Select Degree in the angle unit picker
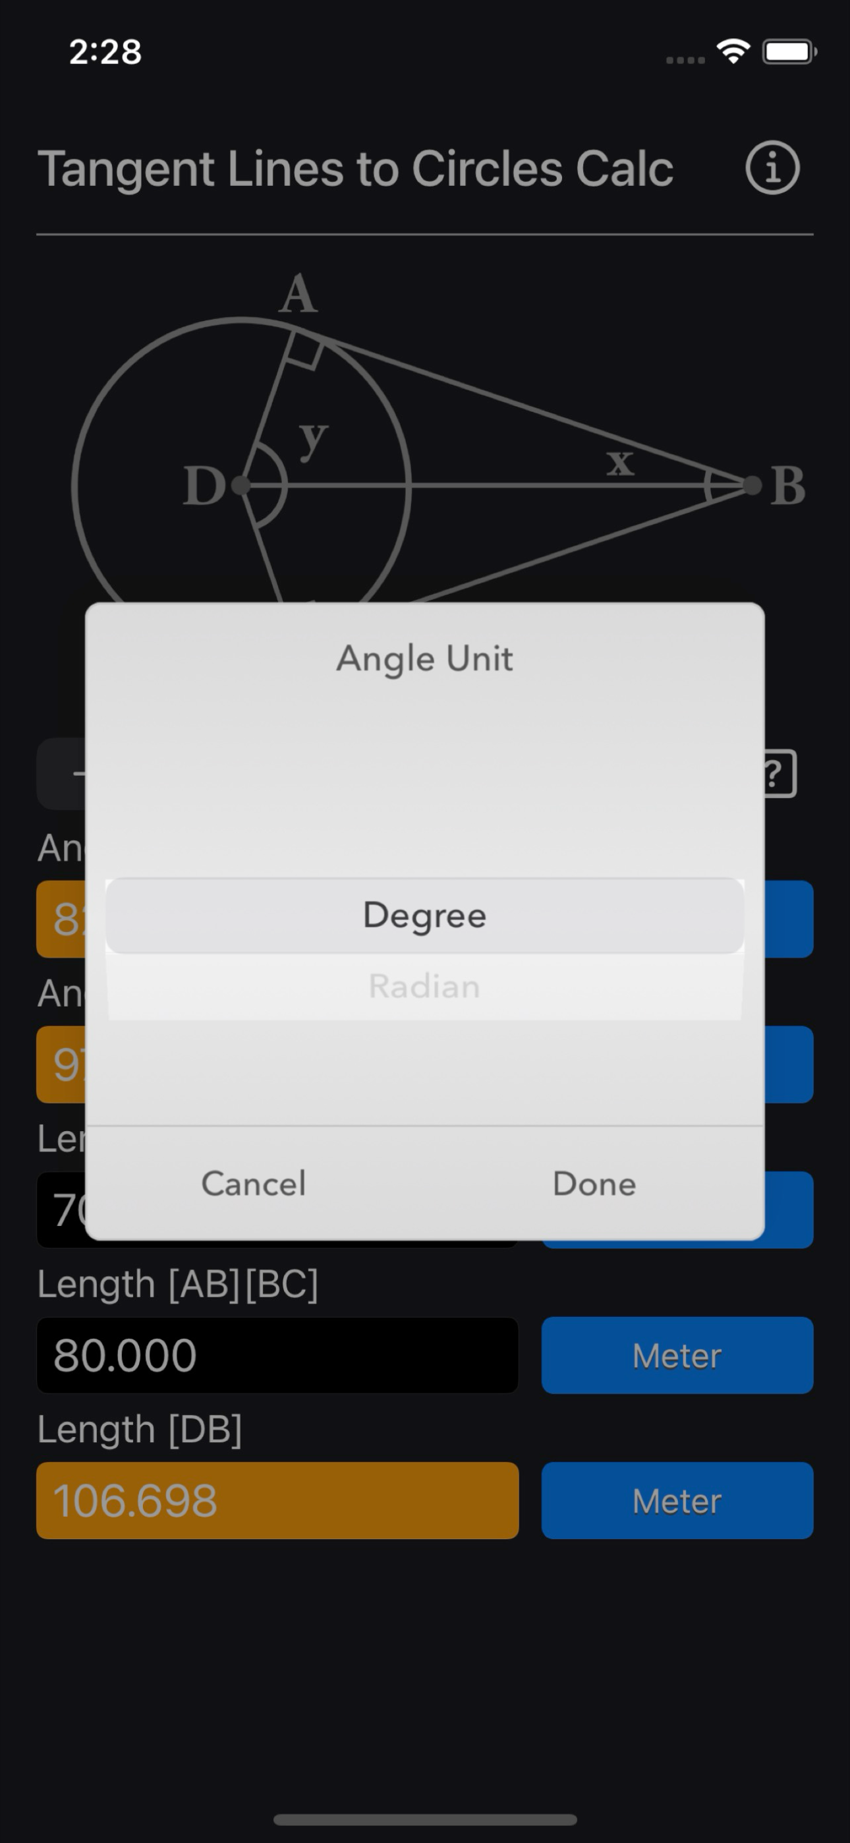The image size is (850, 1843). [425, 916]
